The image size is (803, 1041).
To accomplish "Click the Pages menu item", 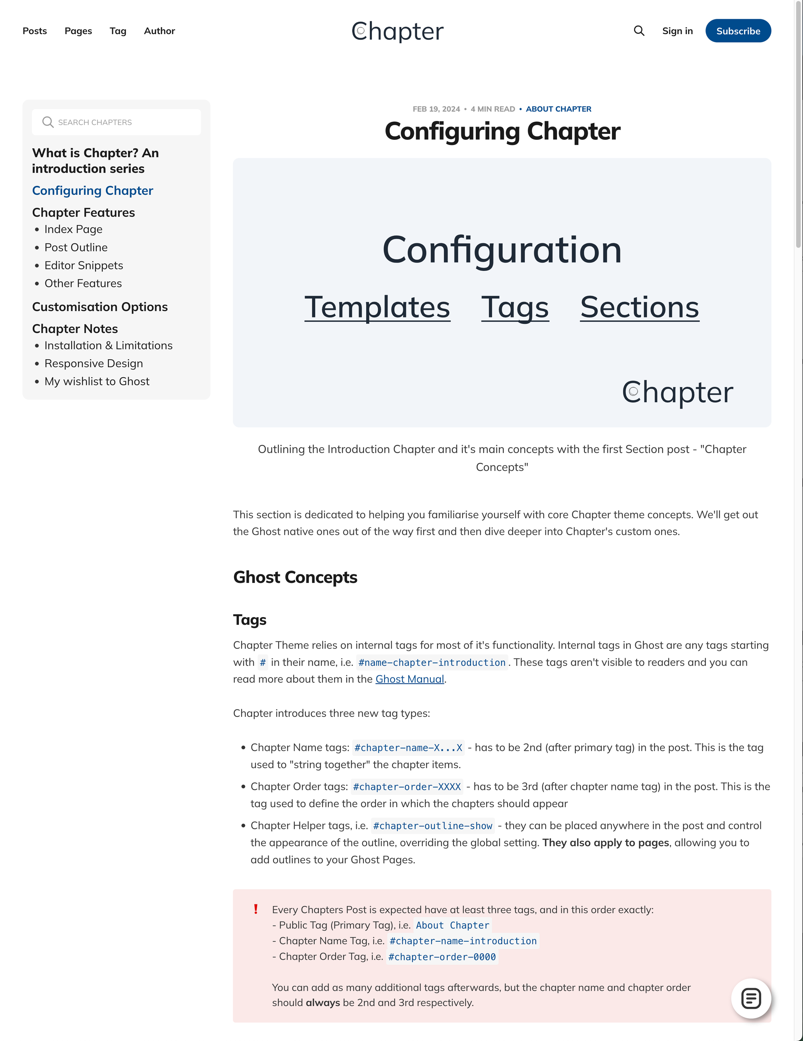I will (78, 31).
